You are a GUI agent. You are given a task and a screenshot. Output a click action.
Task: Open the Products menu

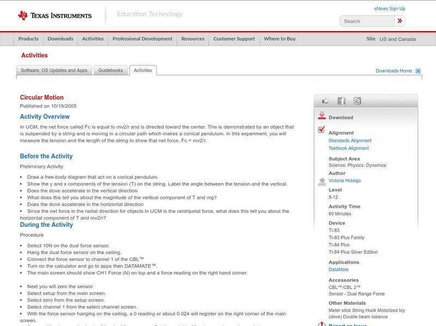tap(28, 39)
